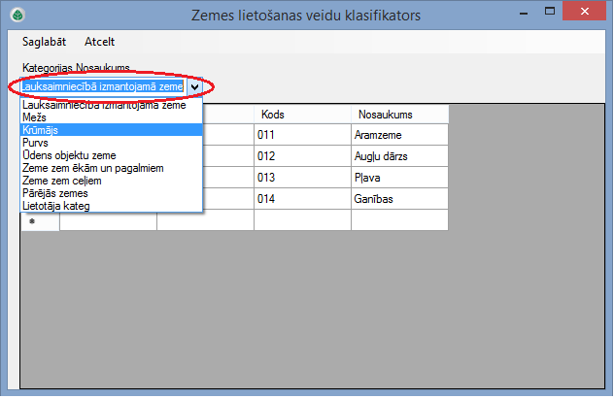Click the Augļu dārzs name cell

click(399, 156)
